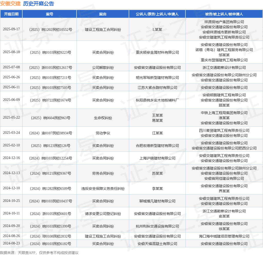Viewport: 263px width, 255px height.
Task: Click the date 2025-07-08
Action: pyautogui.click(x=11, y=67)
